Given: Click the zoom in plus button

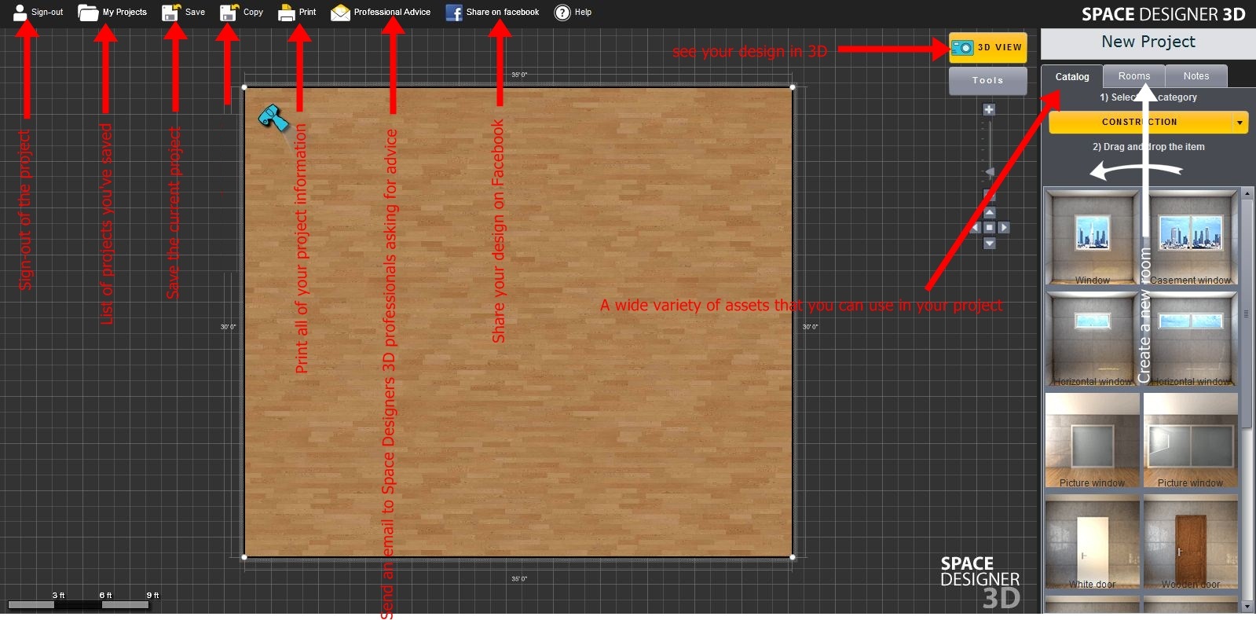Looking at the screenshot, I should (x=989, y=110).
